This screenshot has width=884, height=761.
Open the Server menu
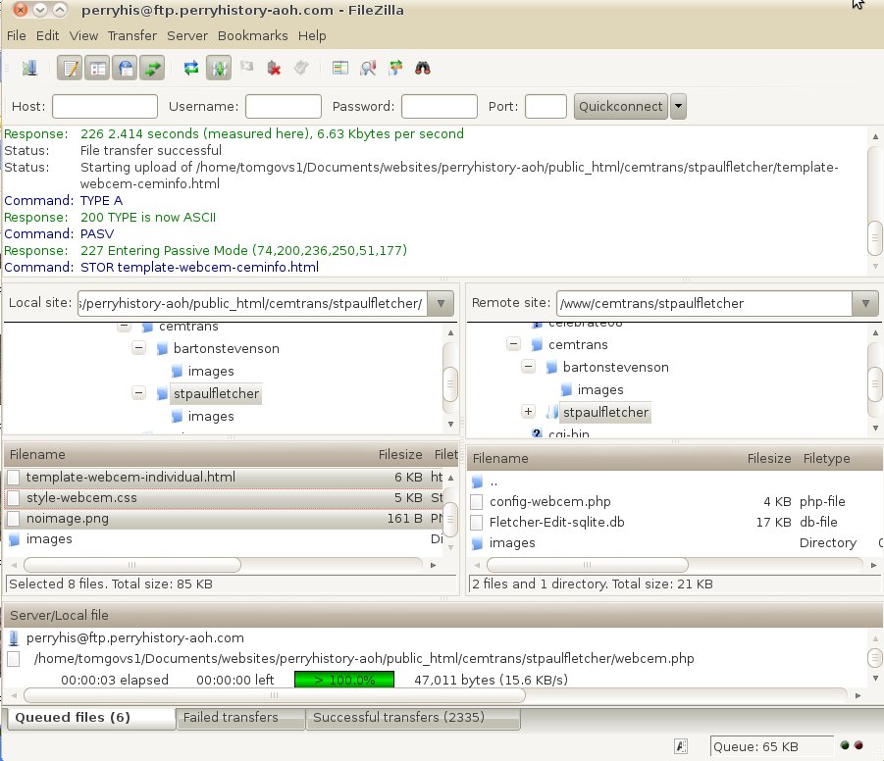187,35
